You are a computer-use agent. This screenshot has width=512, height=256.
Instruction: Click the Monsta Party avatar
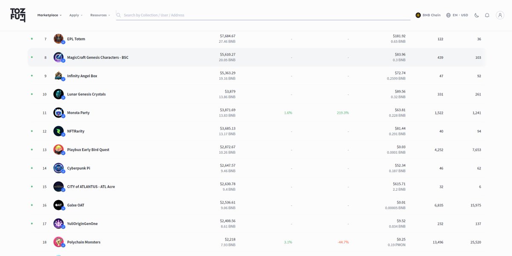(x=59, y=113)
